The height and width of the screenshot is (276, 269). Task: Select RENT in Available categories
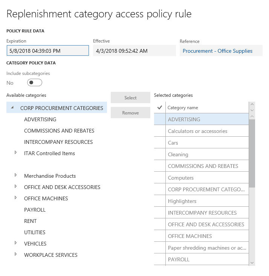click(30, 221)
